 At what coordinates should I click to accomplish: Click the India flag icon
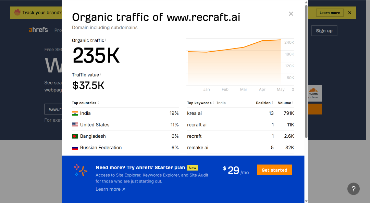pos(75,113)
